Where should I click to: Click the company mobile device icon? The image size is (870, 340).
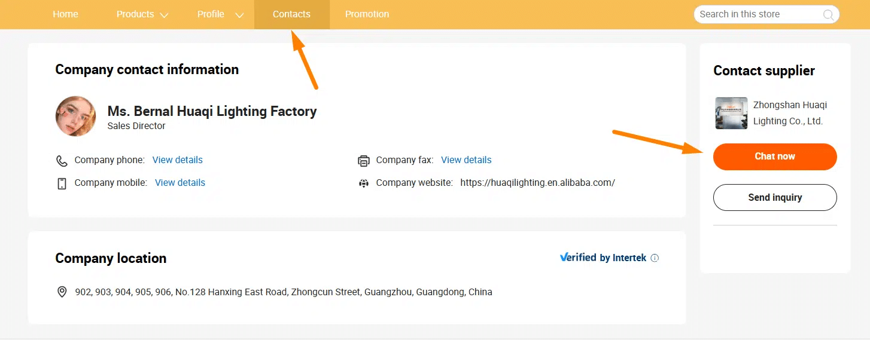[x=62, y=183]
